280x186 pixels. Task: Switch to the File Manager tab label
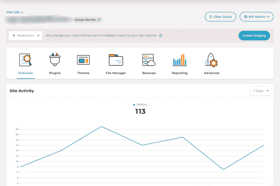[x=116, y=73]
